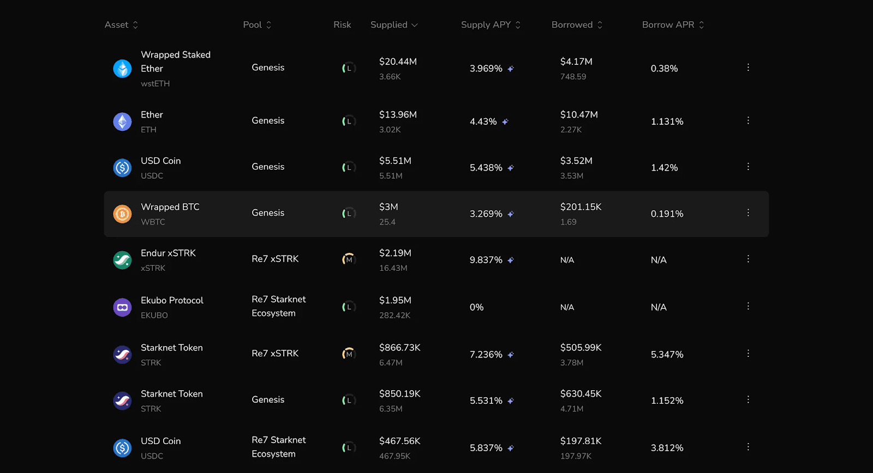
Task: Click the 1.131% borrow APR value
Action: 667,122
